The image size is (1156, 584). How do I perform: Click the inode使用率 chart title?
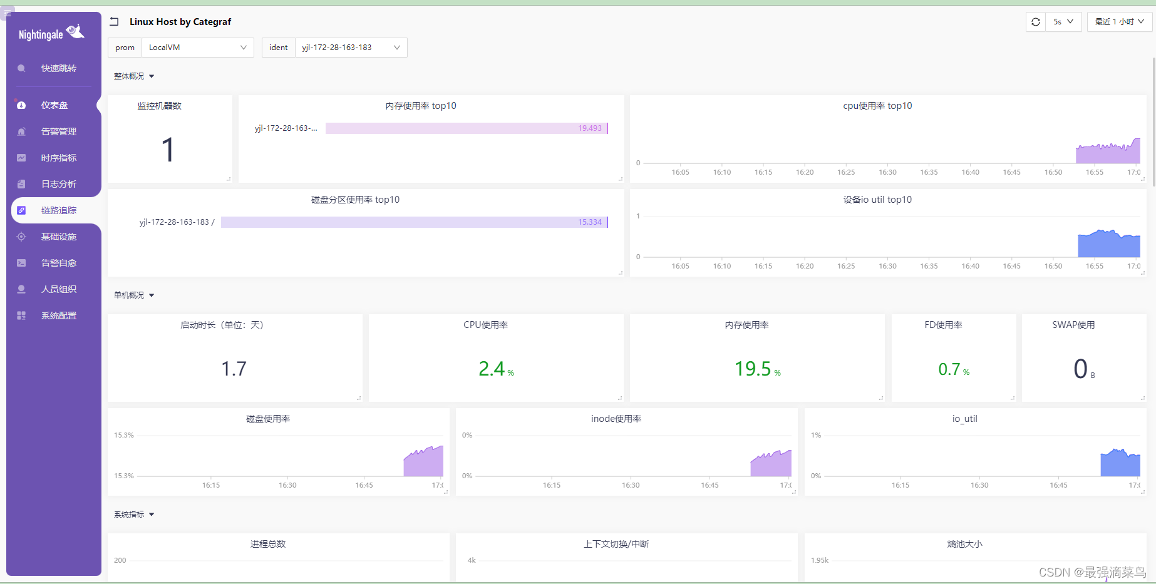616,419
